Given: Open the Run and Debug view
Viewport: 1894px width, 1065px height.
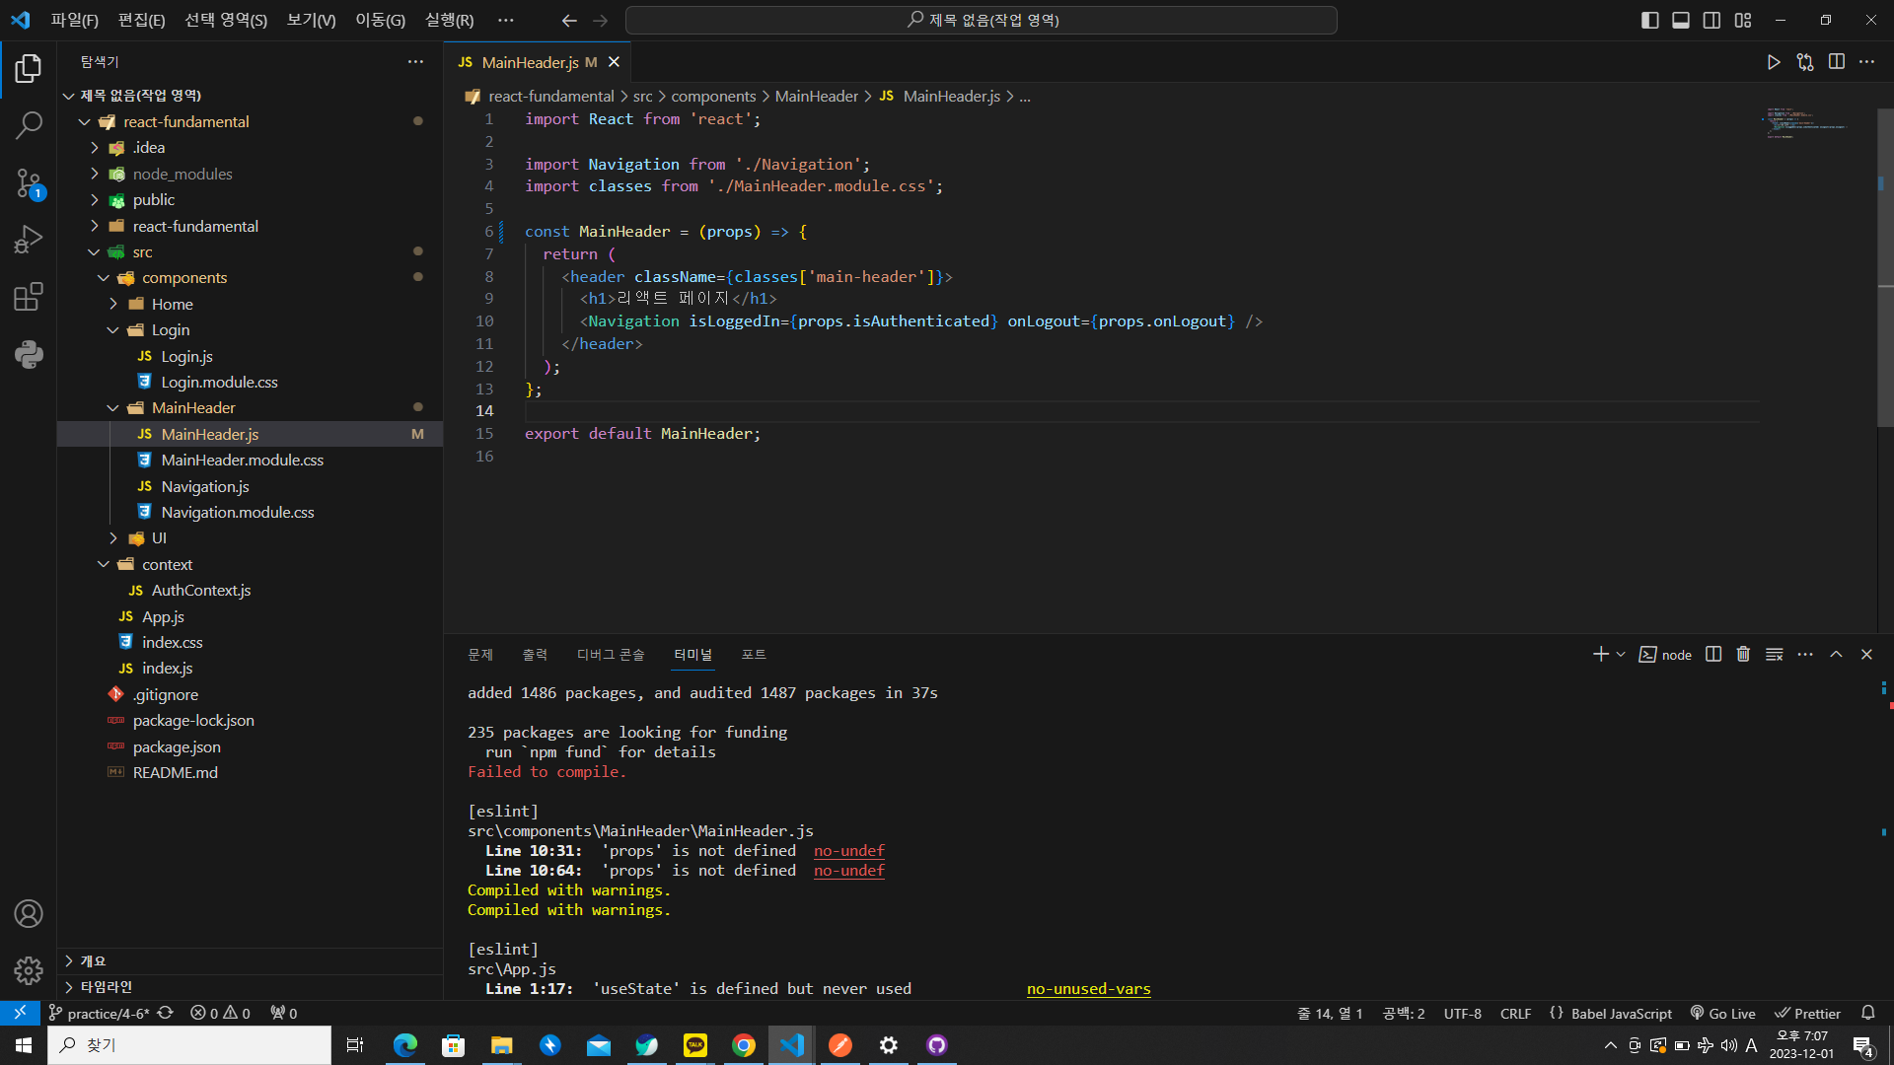Looking at the screenshot, I should (x=29, y=240).
